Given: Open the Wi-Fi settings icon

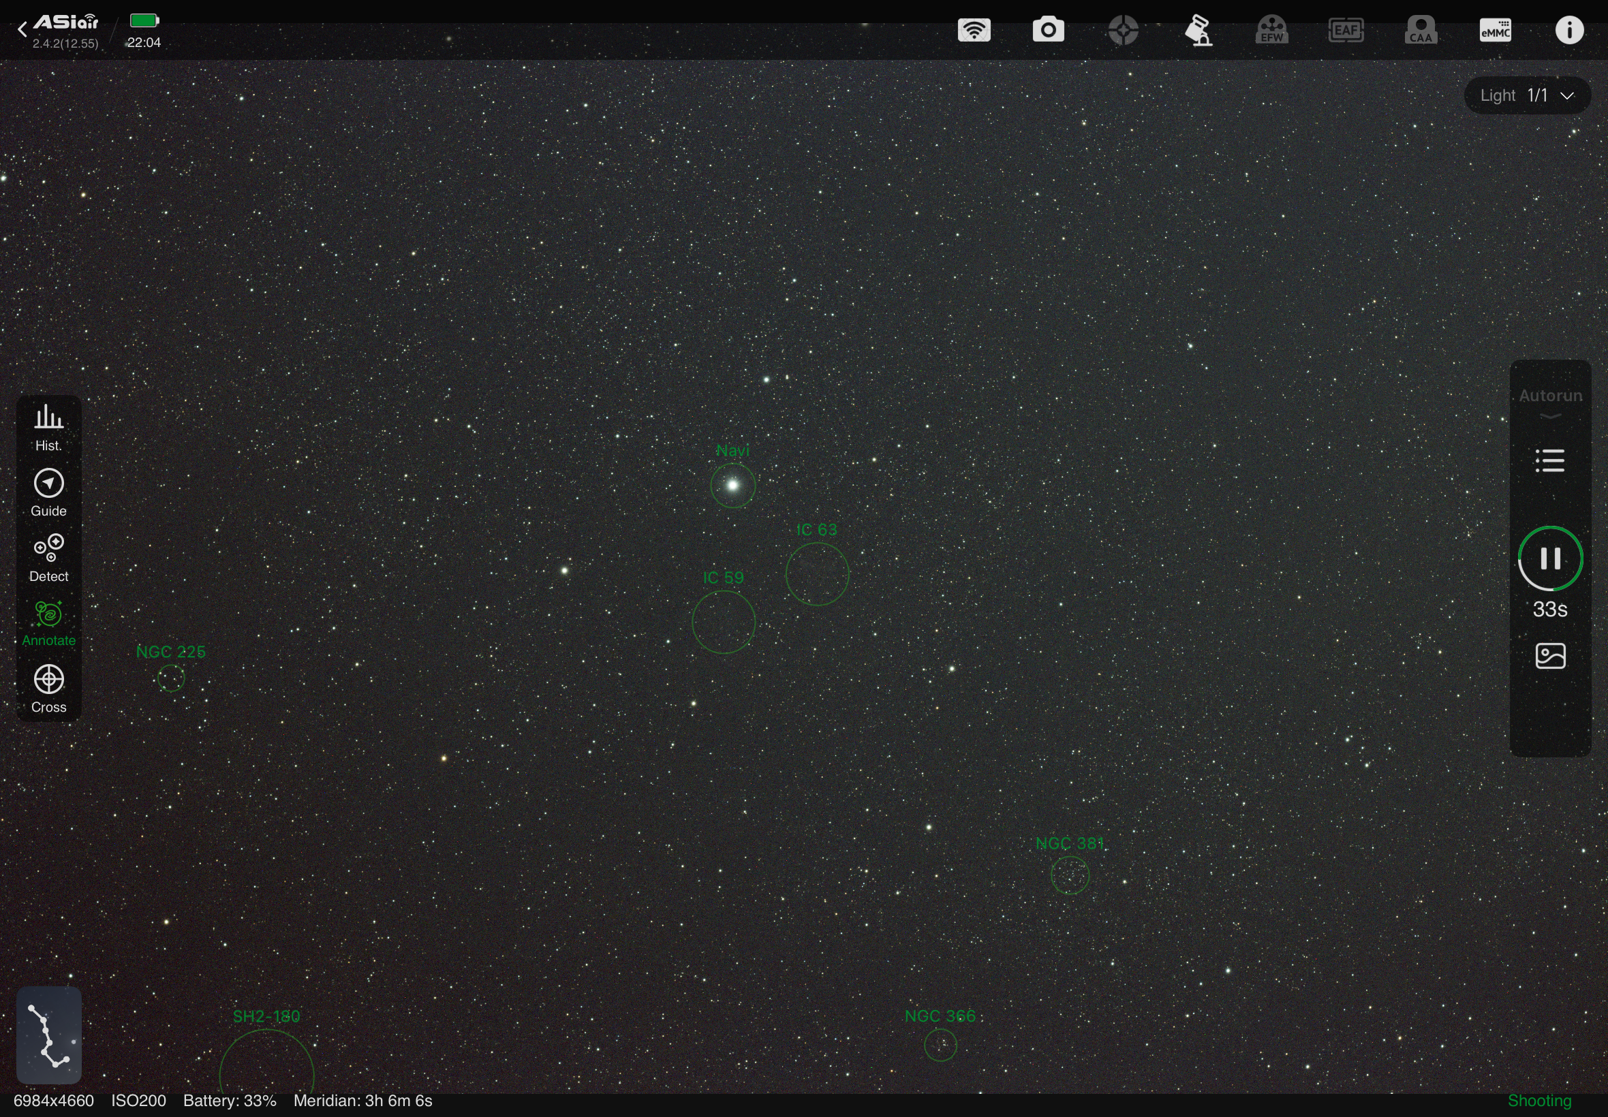Looking at the screenshot, I should [974, 30].
